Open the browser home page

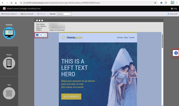coord(16,3)
